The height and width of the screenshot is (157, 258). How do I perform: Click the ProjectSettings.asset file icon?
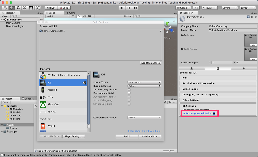(x=36, y=151)
